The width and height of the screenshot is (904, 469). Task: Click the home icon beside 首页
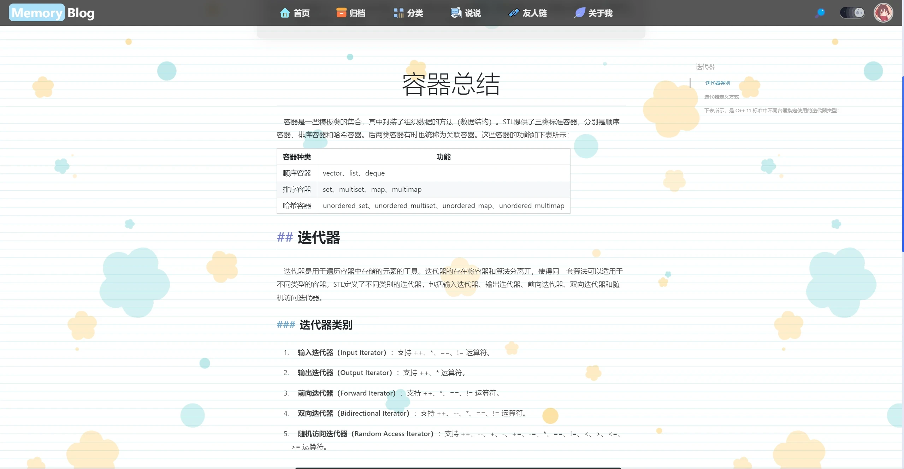tap(285, 13)
